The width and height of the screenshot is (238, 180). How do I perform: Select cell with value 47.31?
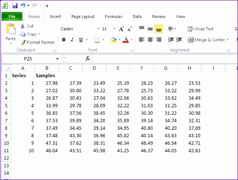(47, 143)
